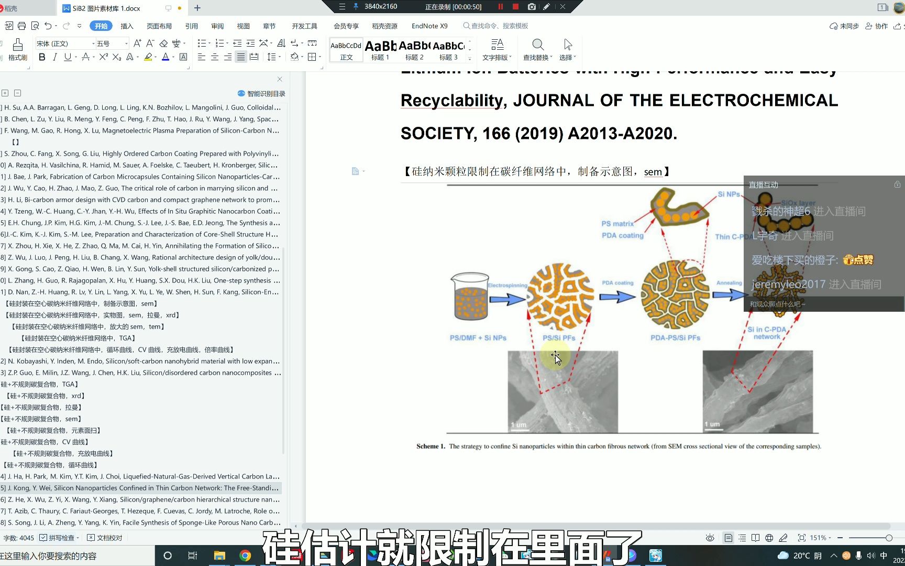
Task: Increase font size with A+ icon
Action: click(x=137, y=43)
